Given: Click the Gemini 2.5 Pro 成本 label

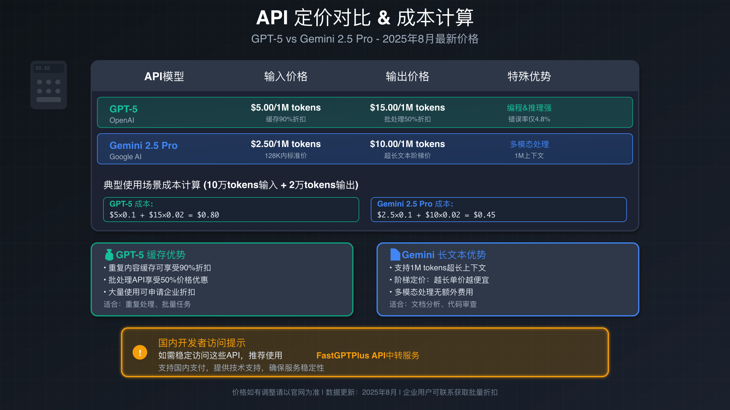Looking at the screenshot, I should pyautogui.click(x=415, y=204).
